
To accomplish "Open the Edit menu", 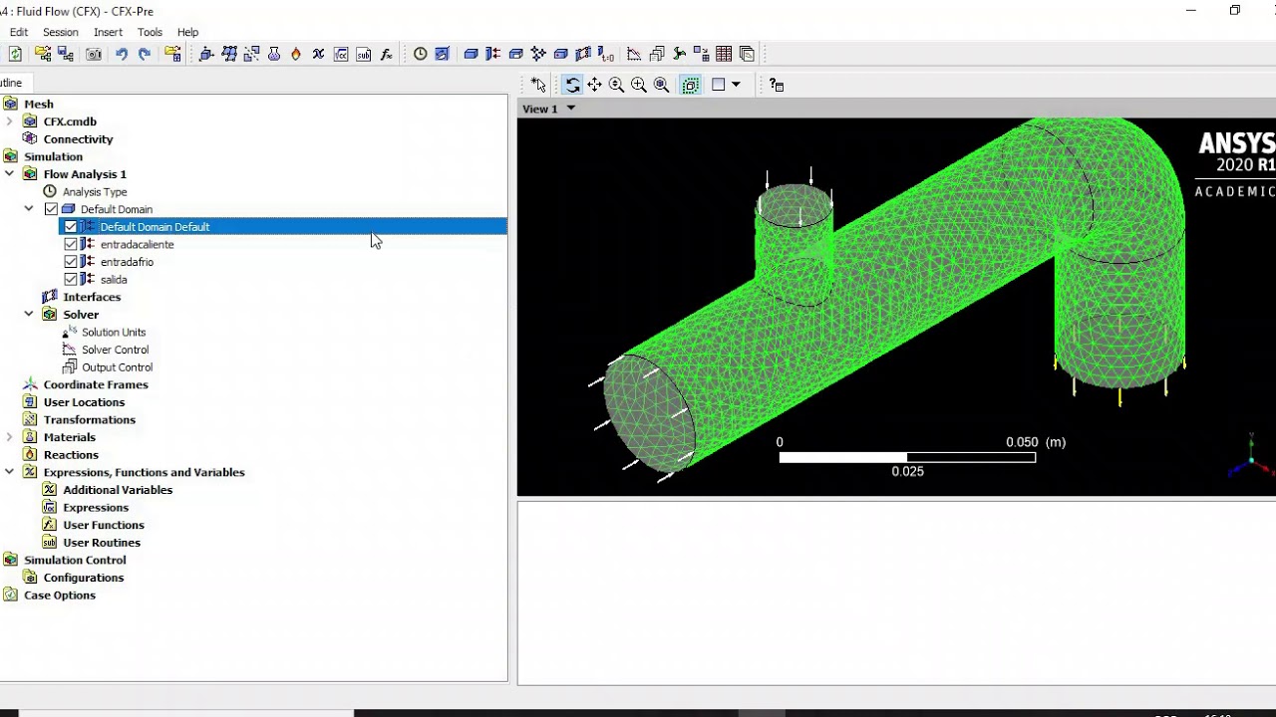I will [19, 32].
